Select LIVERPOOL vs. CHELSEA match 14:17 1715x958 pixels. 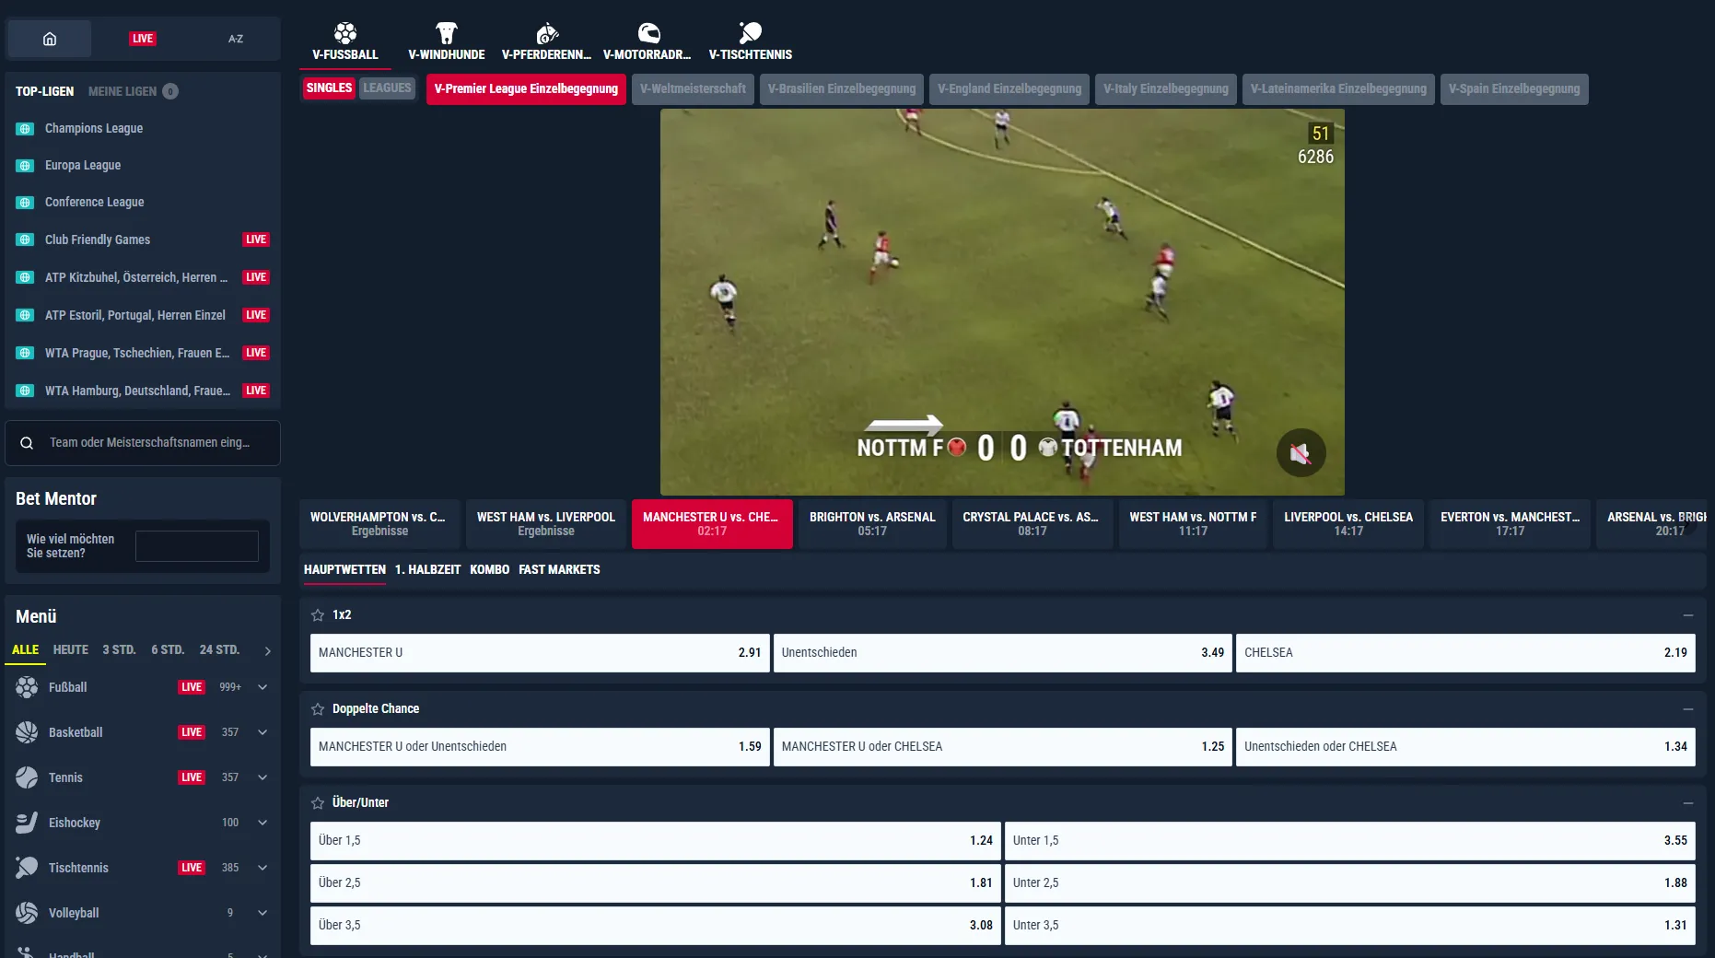(1348, 524)
